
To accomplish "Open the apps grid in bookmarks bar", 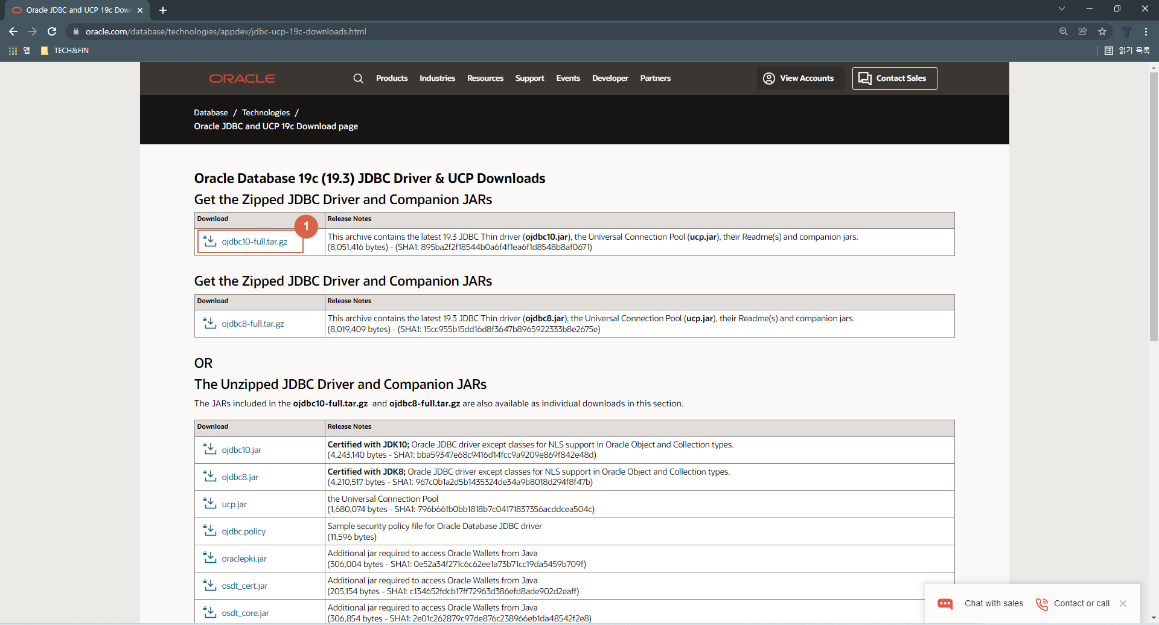I will 13,51.
